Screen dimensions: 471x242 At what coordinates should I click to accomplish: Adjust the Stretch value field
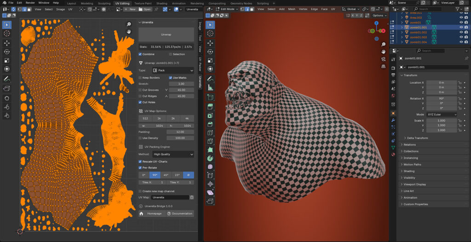(x=181, y=84)
